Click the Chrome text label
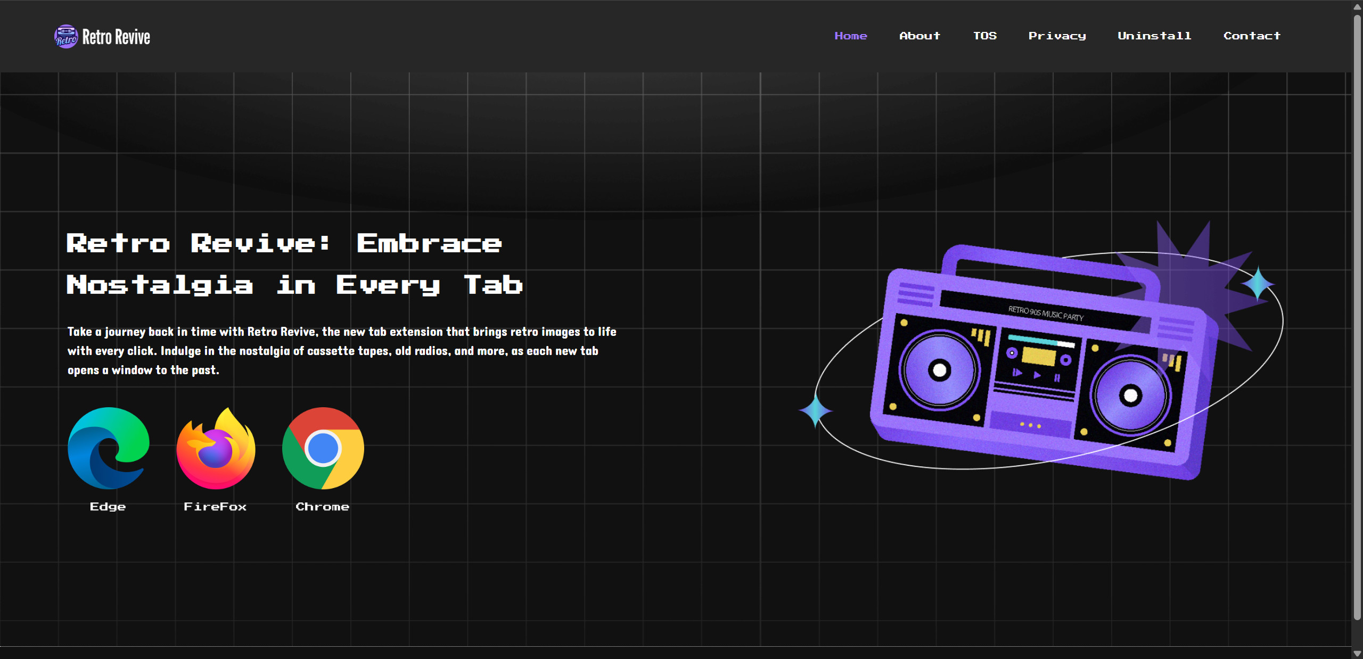This screenshot has width=1363, height=659. (323, 506)
